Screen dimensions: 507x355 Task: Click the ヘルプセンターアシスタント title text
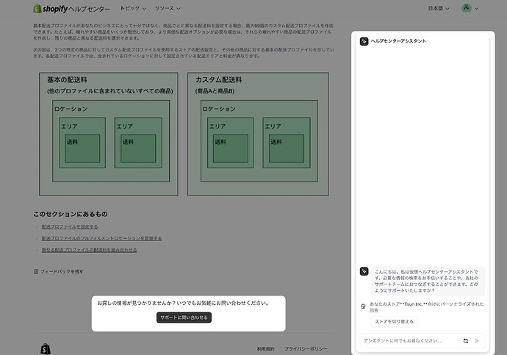point(398,41)
